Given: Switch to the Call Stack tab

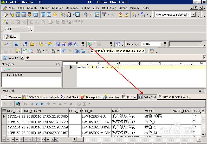Looking at the screenshot, I should [70, 97].
